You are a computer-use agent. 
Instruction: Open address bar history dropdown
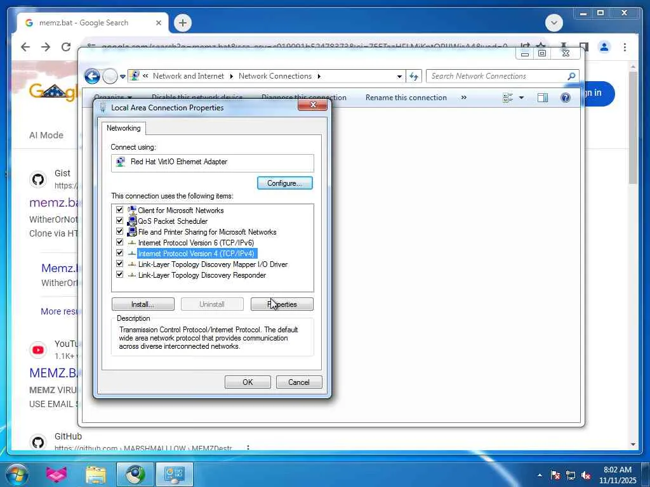(x=399, y=76)
